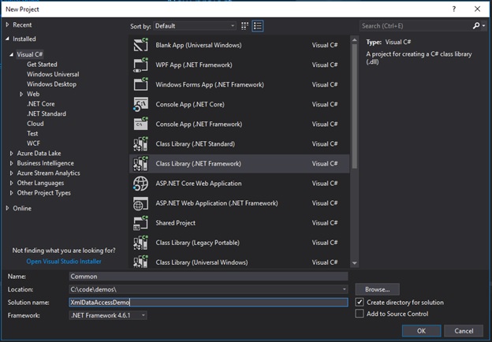The height and width of the screenshot is (342, 492).
Task: Click the Class Library (.NET Standard) icon
Action: (140, 144)
